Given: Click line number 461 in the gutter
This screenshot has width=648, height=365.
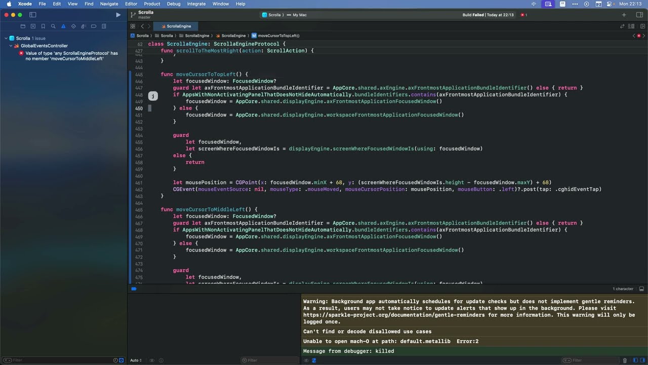Looking at the screenshot, I should pos(139,182).
